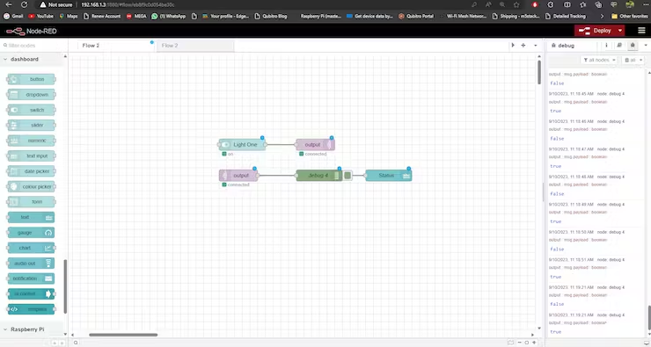Toggle the debug 4 node output button
The image size is (651, 347).
point(347,176)
